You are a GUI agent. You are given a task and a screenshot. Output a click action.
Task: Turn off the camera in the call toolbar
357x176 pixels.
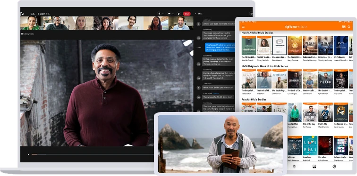[169, 14]
